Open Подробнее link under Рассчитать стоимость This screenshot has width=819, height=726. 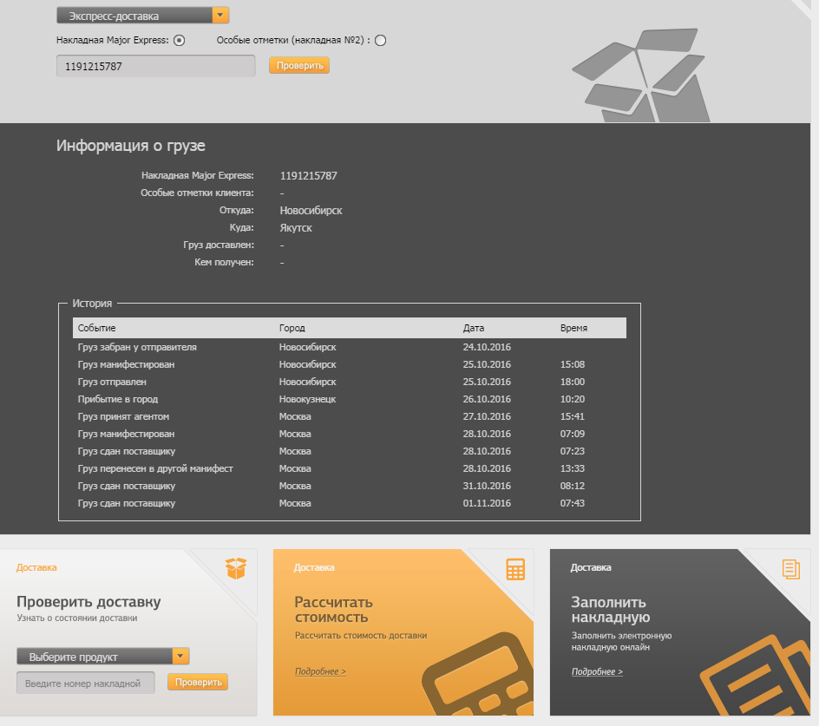(x=320, y=671)
